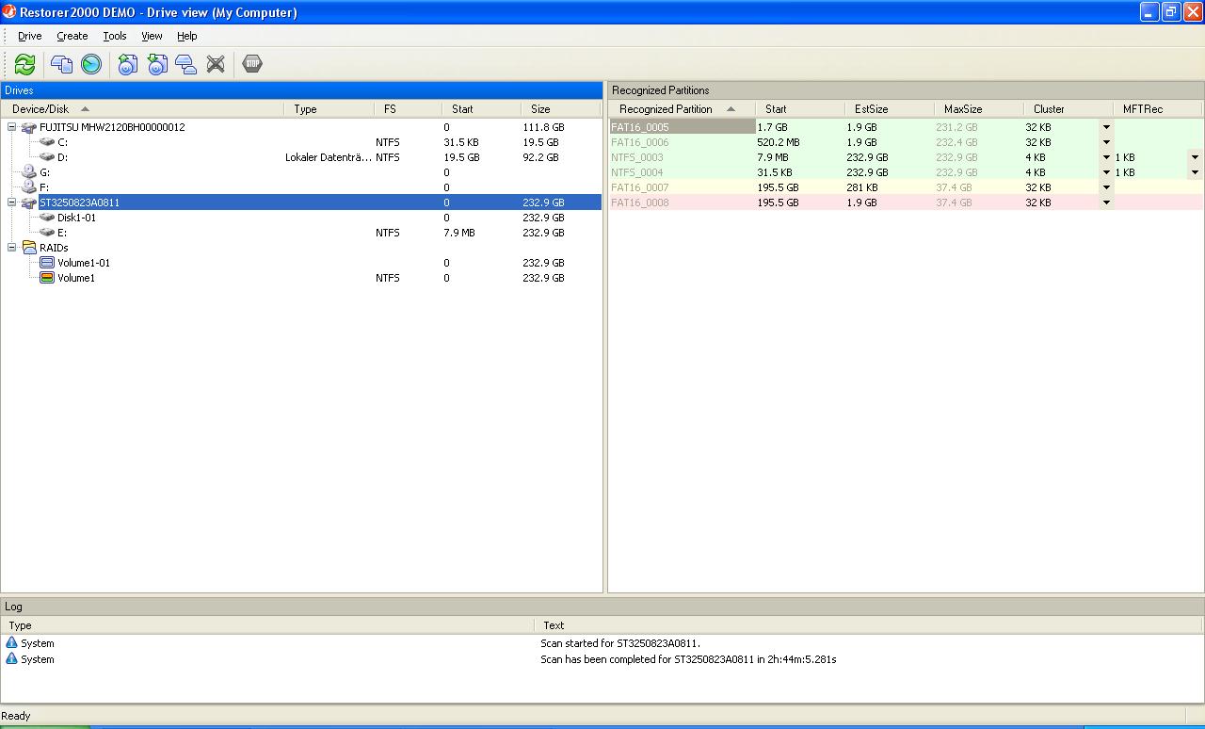
Task: Select the FUJITSU MHW2120BH00000012 drive row
Action: [301, 127]
